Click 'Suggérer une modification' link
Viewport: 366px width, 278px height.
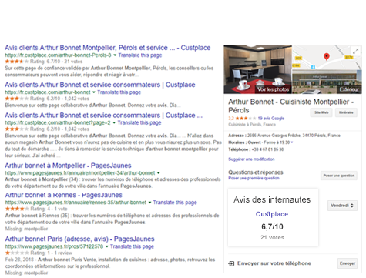coord(251,159)
